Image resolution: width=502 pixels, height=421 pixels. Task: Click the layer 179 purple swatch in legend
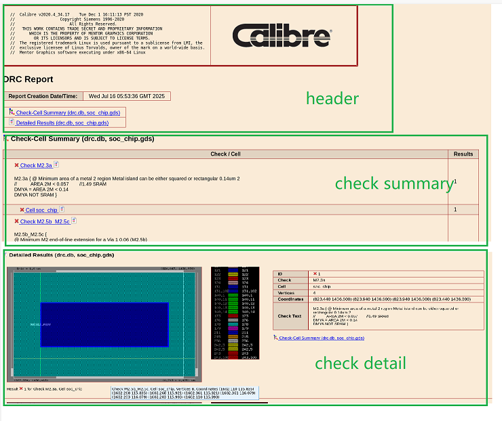point(233,329)
